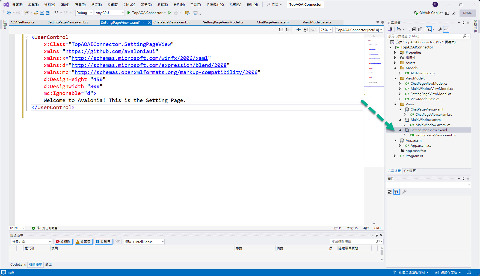Click the Solution Explorer search box
Viewport: 480px width, 276px height.
pyautogui.click(x=425, y=36)
